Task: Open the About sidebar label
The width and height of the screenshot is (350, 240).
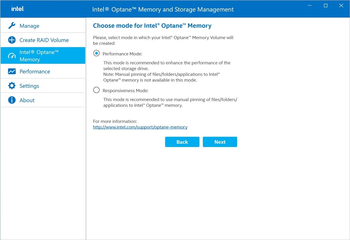Action: click(x=27, y=100)
